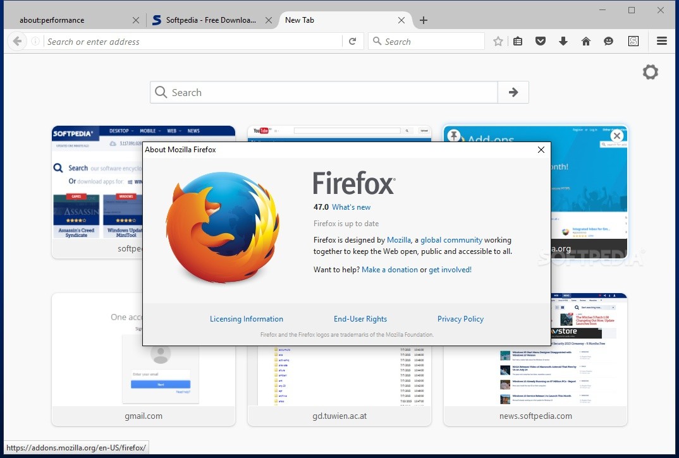
Task: Reload the current page
Action: tap(353, 42)
